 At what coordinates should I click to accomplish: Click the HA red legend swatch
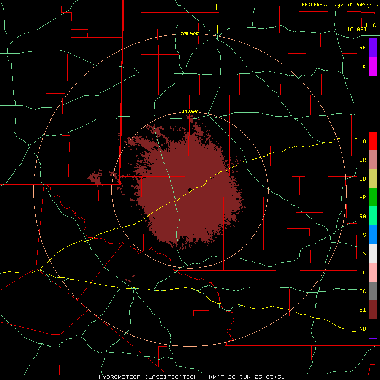click(x=373, y=141)
